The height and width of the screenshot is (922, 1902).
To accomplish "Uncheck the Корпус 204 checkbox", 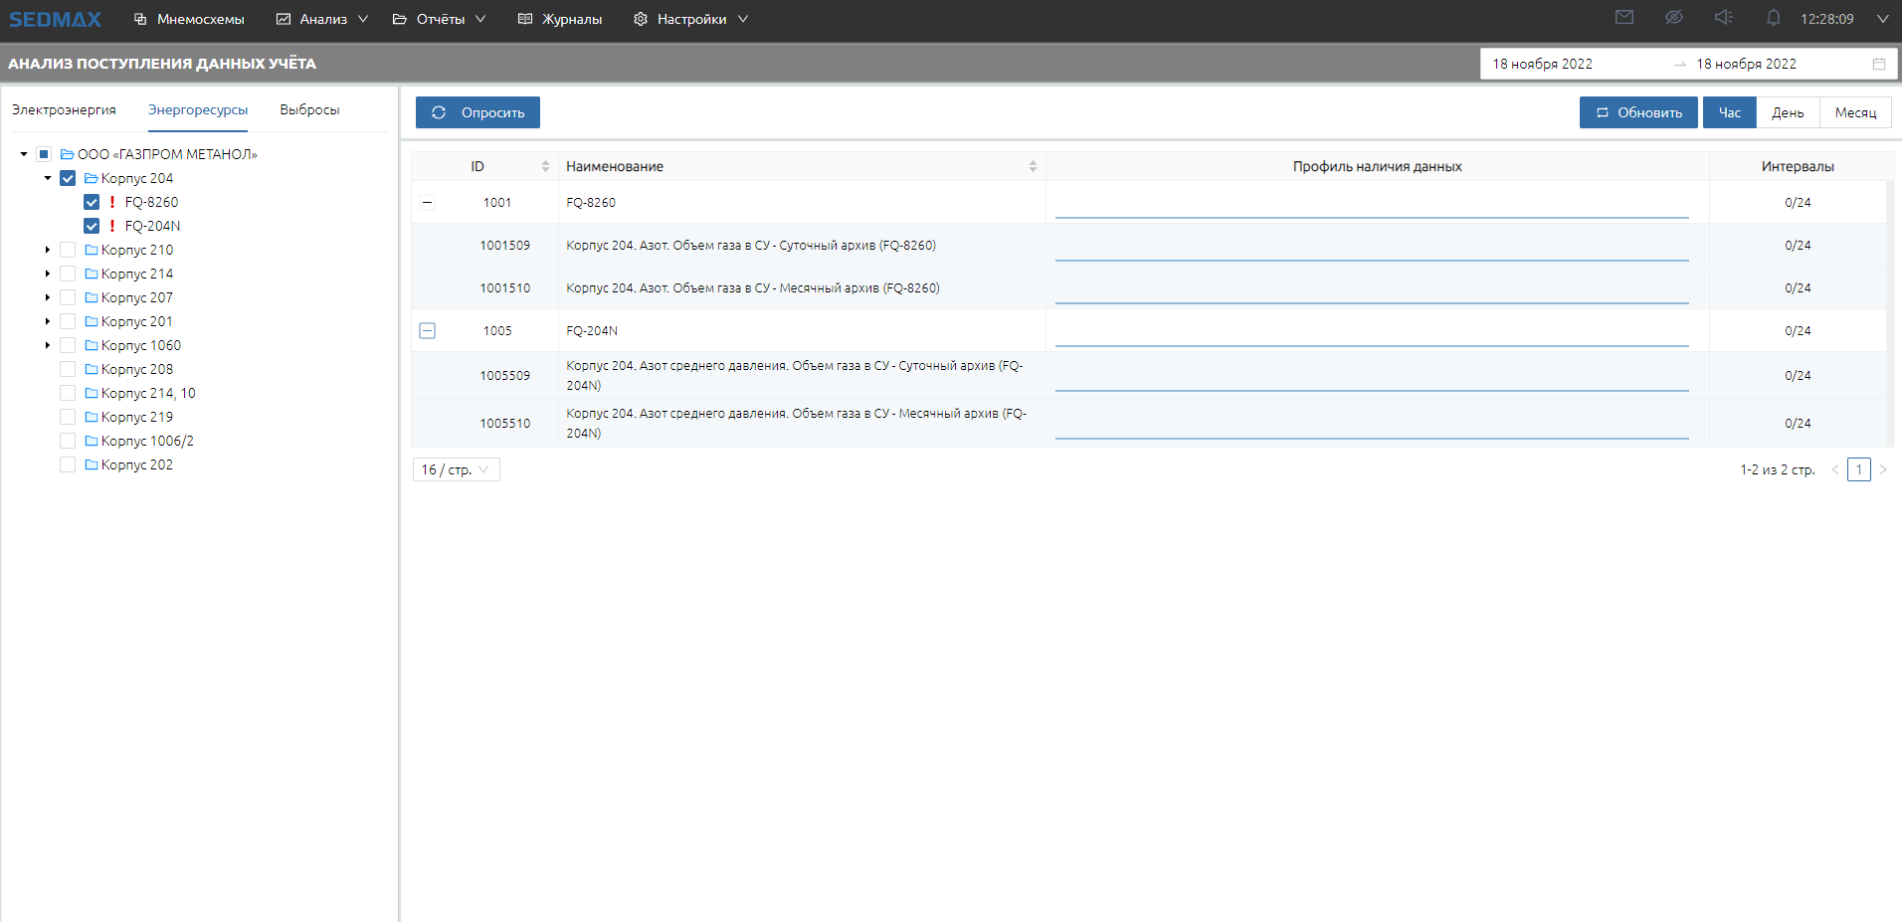I will click(x=68, y=178).
